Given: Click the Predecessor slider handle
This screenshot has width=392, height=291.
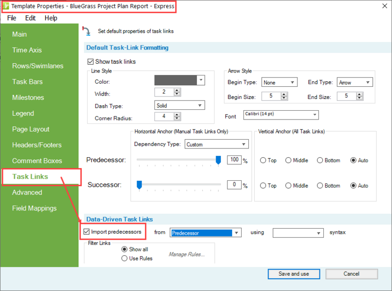Looking at the screenshot, I should [x=218, y=160].
